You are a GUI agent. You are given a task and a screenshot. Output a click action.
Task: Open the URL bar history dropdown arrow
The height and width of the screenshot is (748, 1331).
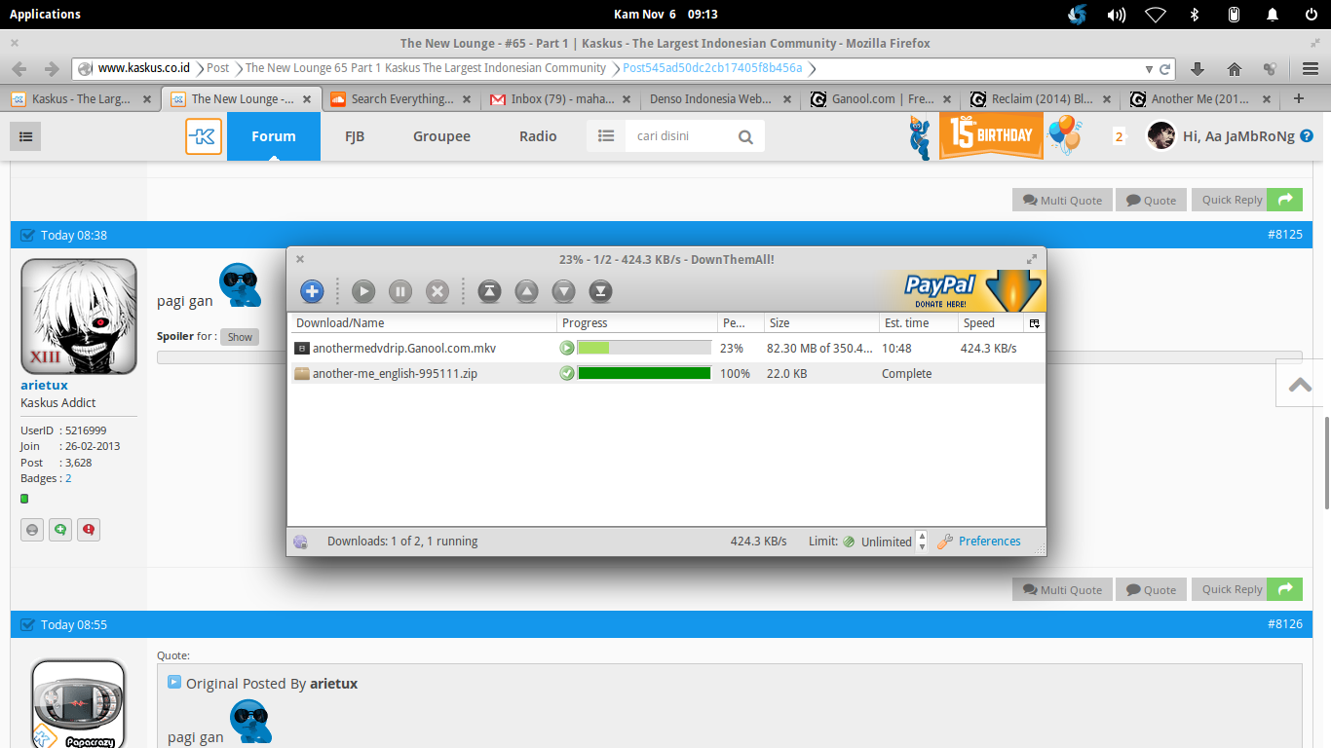click(1148, 69)
